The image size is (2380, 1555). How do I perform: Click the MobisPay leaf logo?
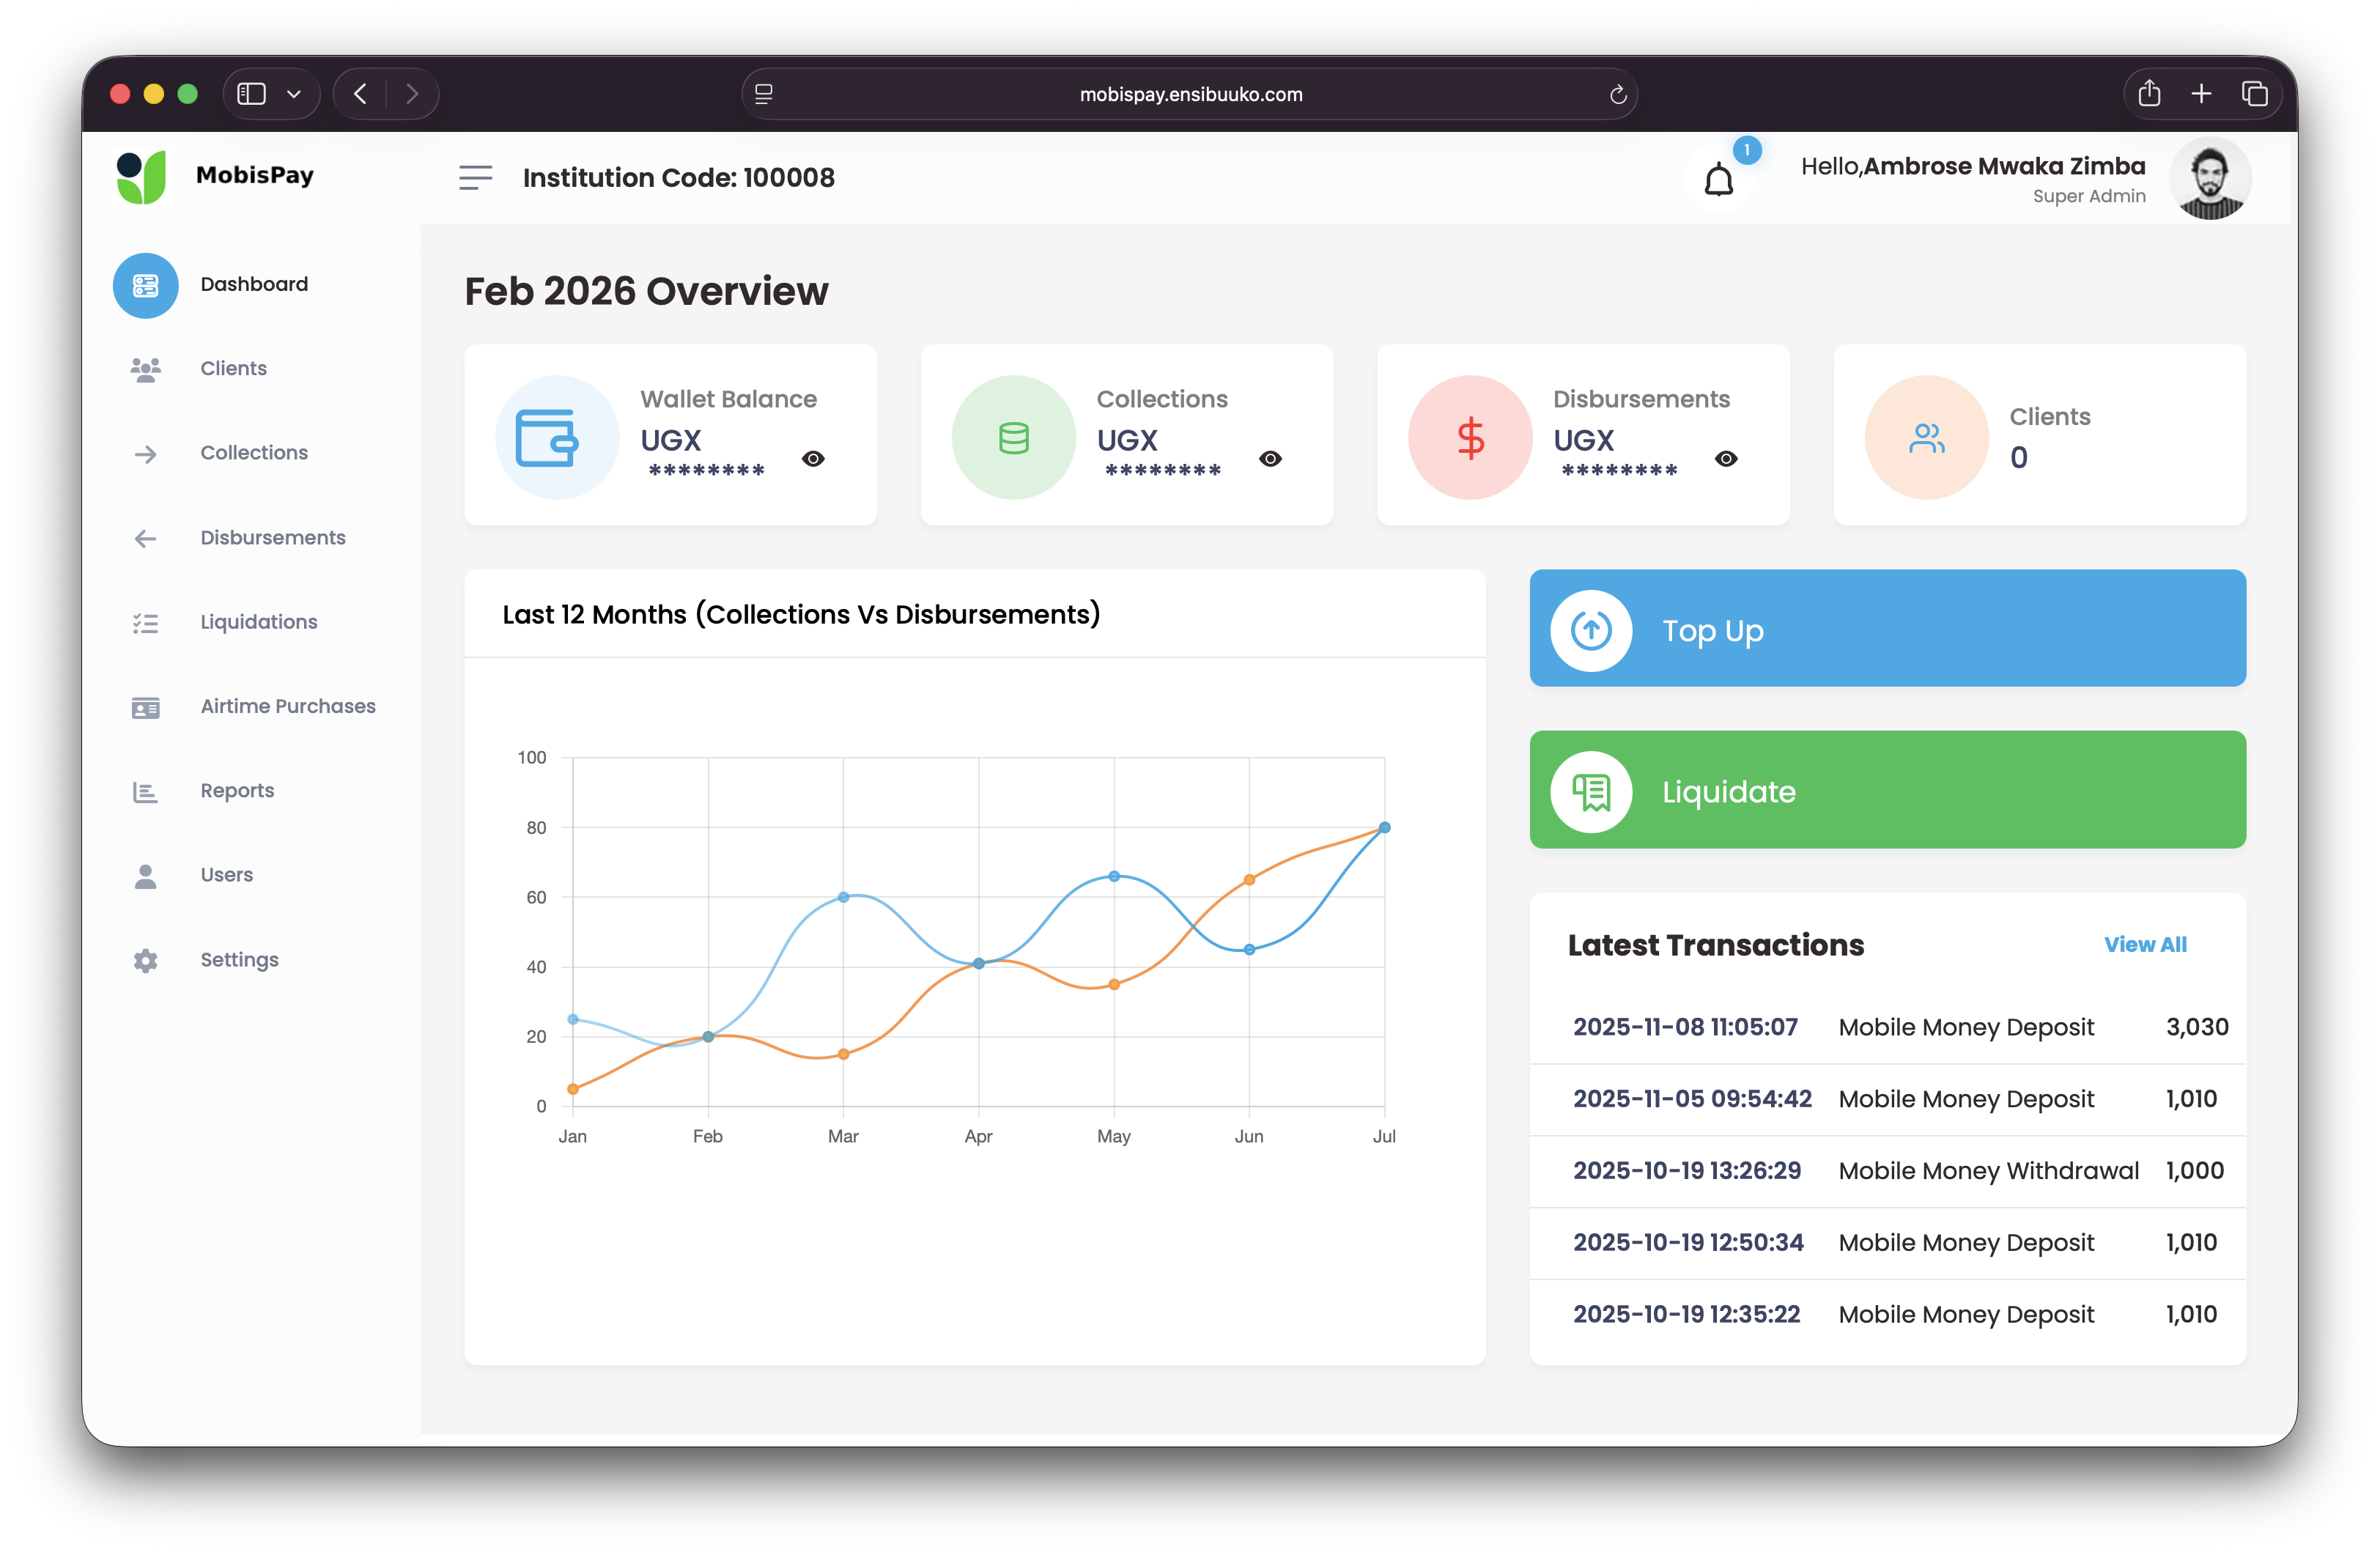142,178
